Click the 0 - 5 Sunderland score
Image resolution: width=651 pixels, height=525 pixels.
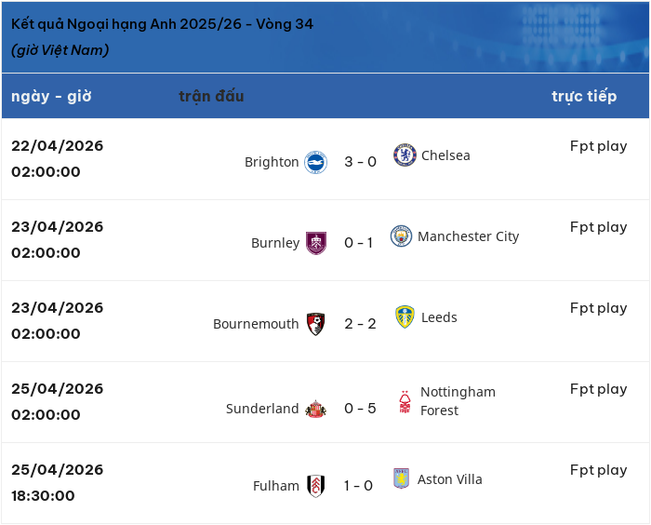coord(361,409)
